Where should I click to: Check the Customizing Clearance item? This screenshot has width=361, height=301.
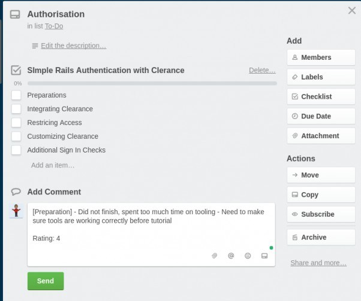tap(16, 136)
